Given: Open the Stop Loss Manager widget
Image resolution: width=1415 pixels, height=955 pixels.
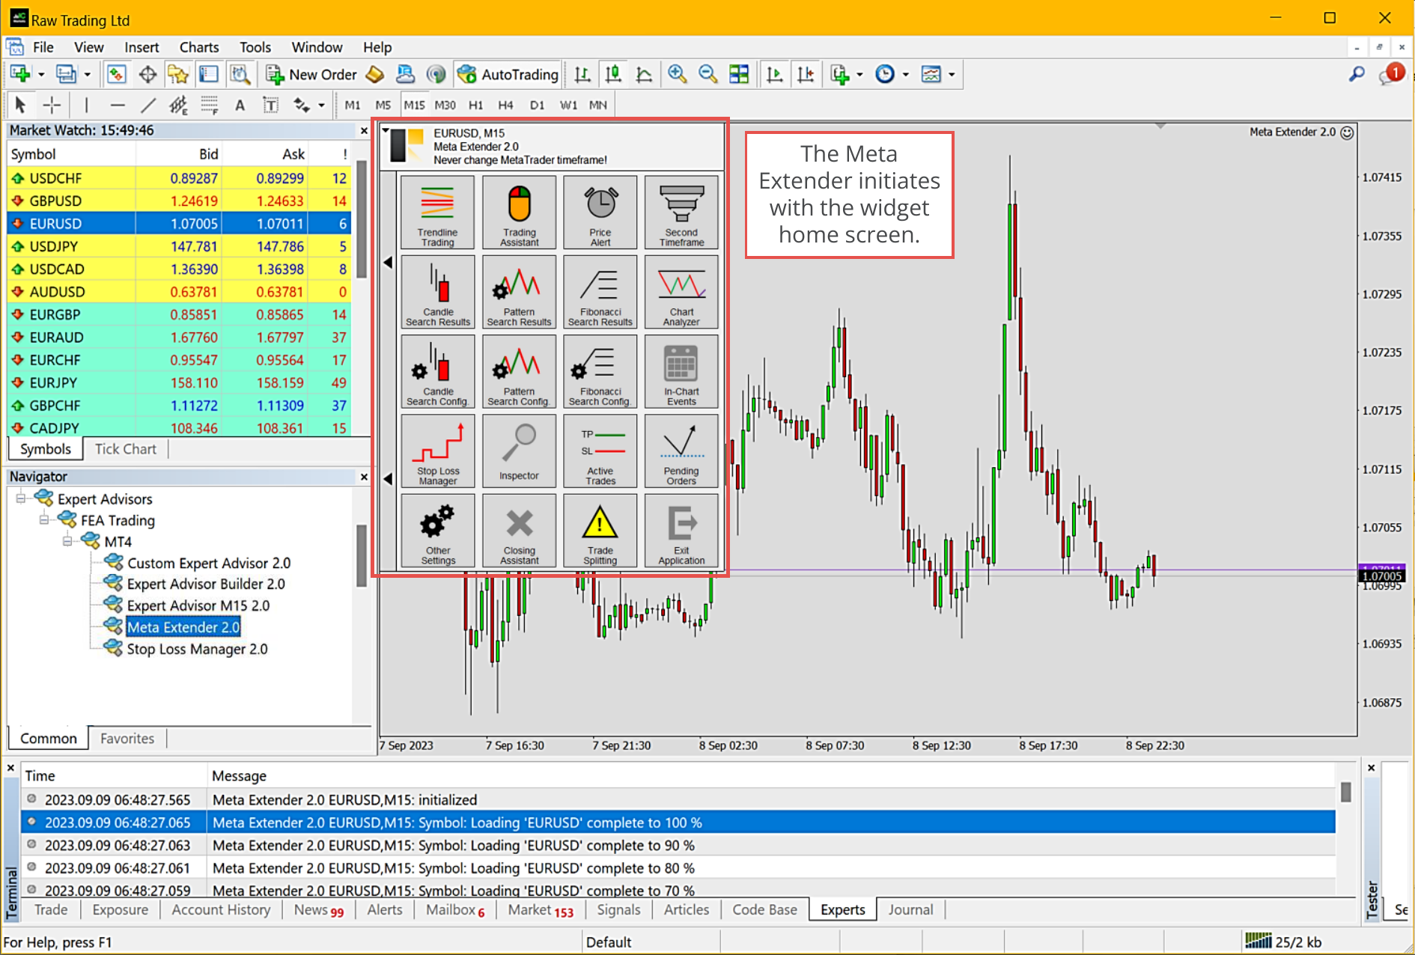Looking at the screenshot, I should [x=437, y=451].
